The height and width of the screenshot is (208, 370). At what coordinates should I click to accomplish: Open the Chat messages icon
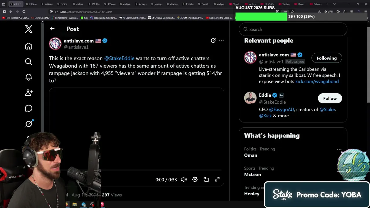(29, 108)
